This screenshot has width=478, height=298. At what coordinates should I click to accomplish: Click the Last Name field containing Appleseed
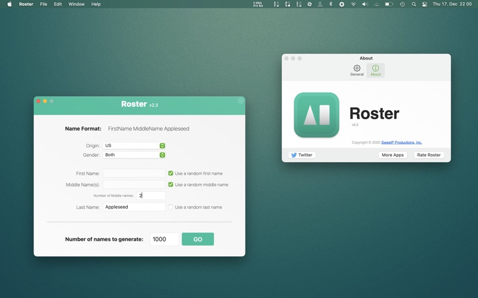click(134, 207)
